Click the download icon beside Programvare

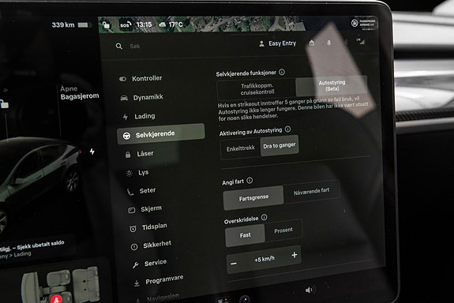(x=137, y=283)
